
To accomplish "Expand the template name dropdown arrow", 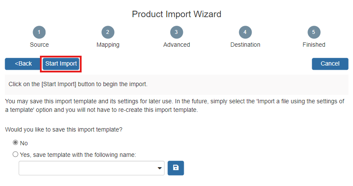I will coord(160,168).
